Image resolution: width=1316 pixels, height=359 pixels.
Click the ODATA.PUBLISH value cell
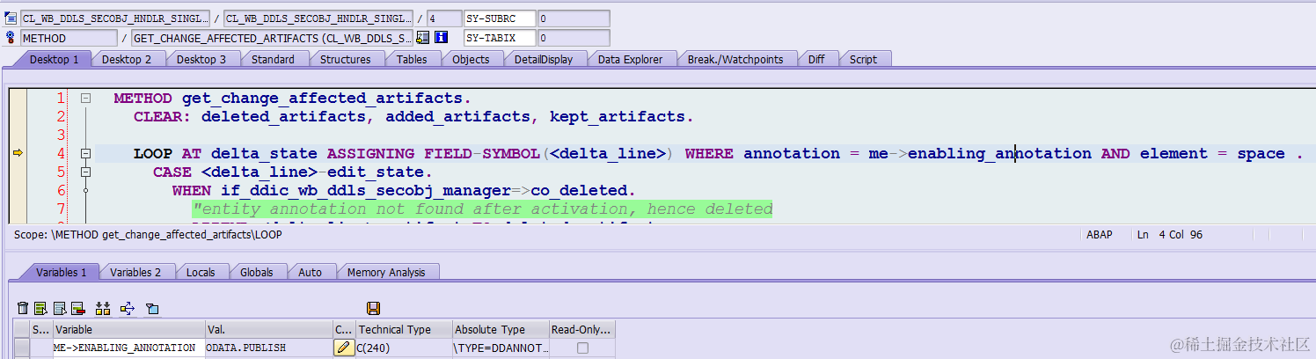(x=268, y=348)
